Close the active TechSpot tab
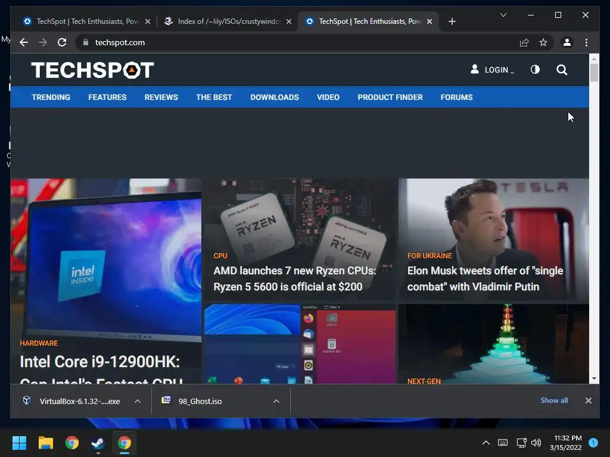Screen dimensions: 610x457 [430, 21]
